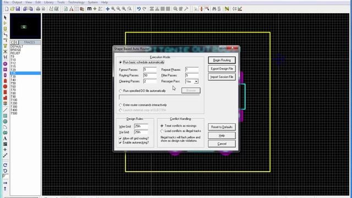This screenshot has width=352, height=198.
Task: Select Load conflicts as illegal tracks
Action: 181,131
